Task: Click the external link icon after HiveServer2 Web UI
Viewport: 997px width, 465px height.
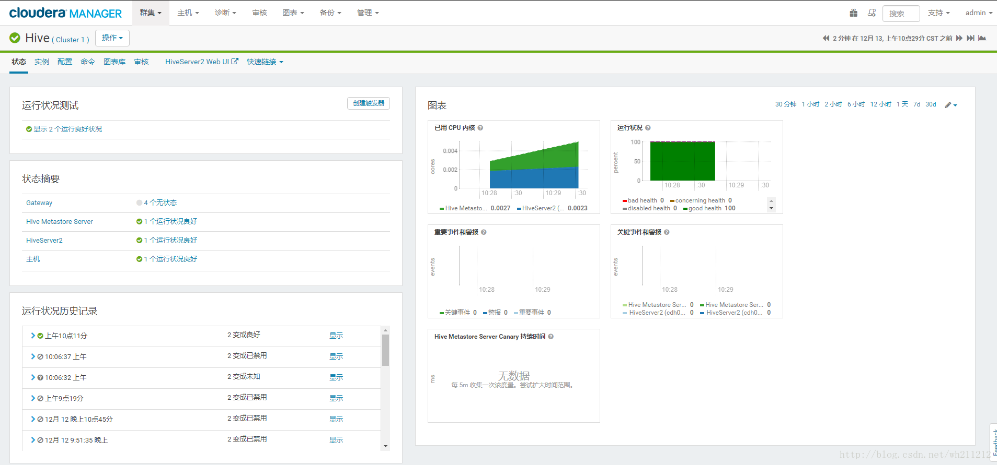Action: (x=235, y=61)
